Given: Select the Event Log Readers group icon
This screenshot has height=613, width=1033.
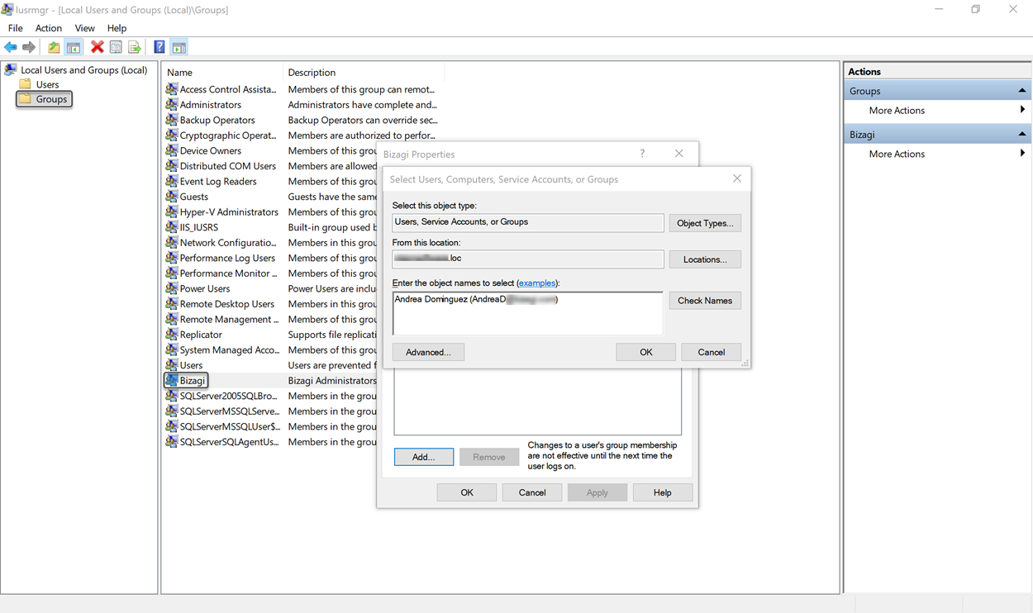Looking at the screenshot, I should click(x=172, y=181).
